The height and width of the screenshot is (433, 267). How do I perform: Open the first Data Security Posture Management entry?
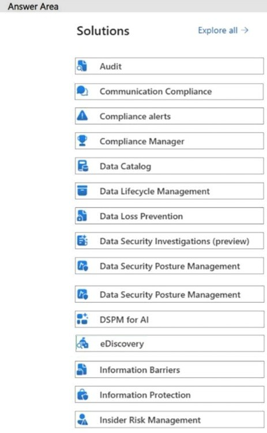[x=170, y=266]
